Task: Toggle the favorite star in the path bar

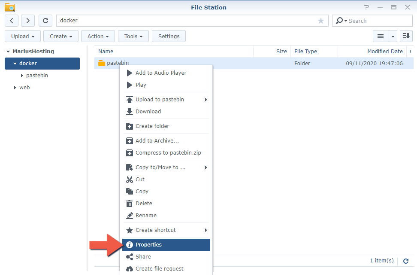Action: (x=320, y=20)
